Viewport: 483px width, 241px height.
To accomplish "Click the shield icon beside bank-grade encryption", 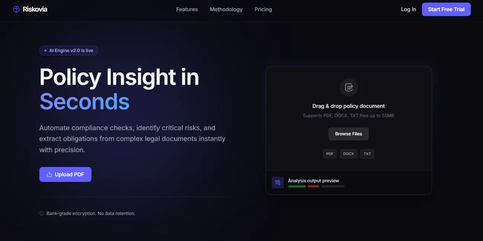I will 42,213.
